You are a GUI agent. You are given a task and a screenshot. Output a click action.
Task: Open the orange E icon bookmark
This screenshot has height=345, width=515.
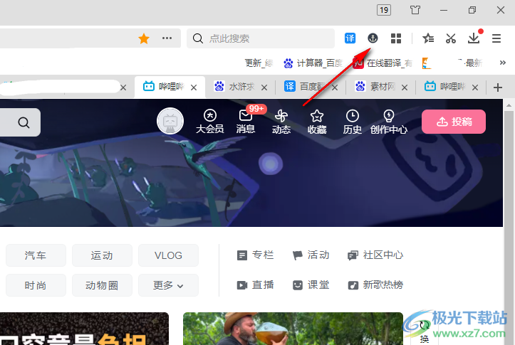tap(426, 63)
